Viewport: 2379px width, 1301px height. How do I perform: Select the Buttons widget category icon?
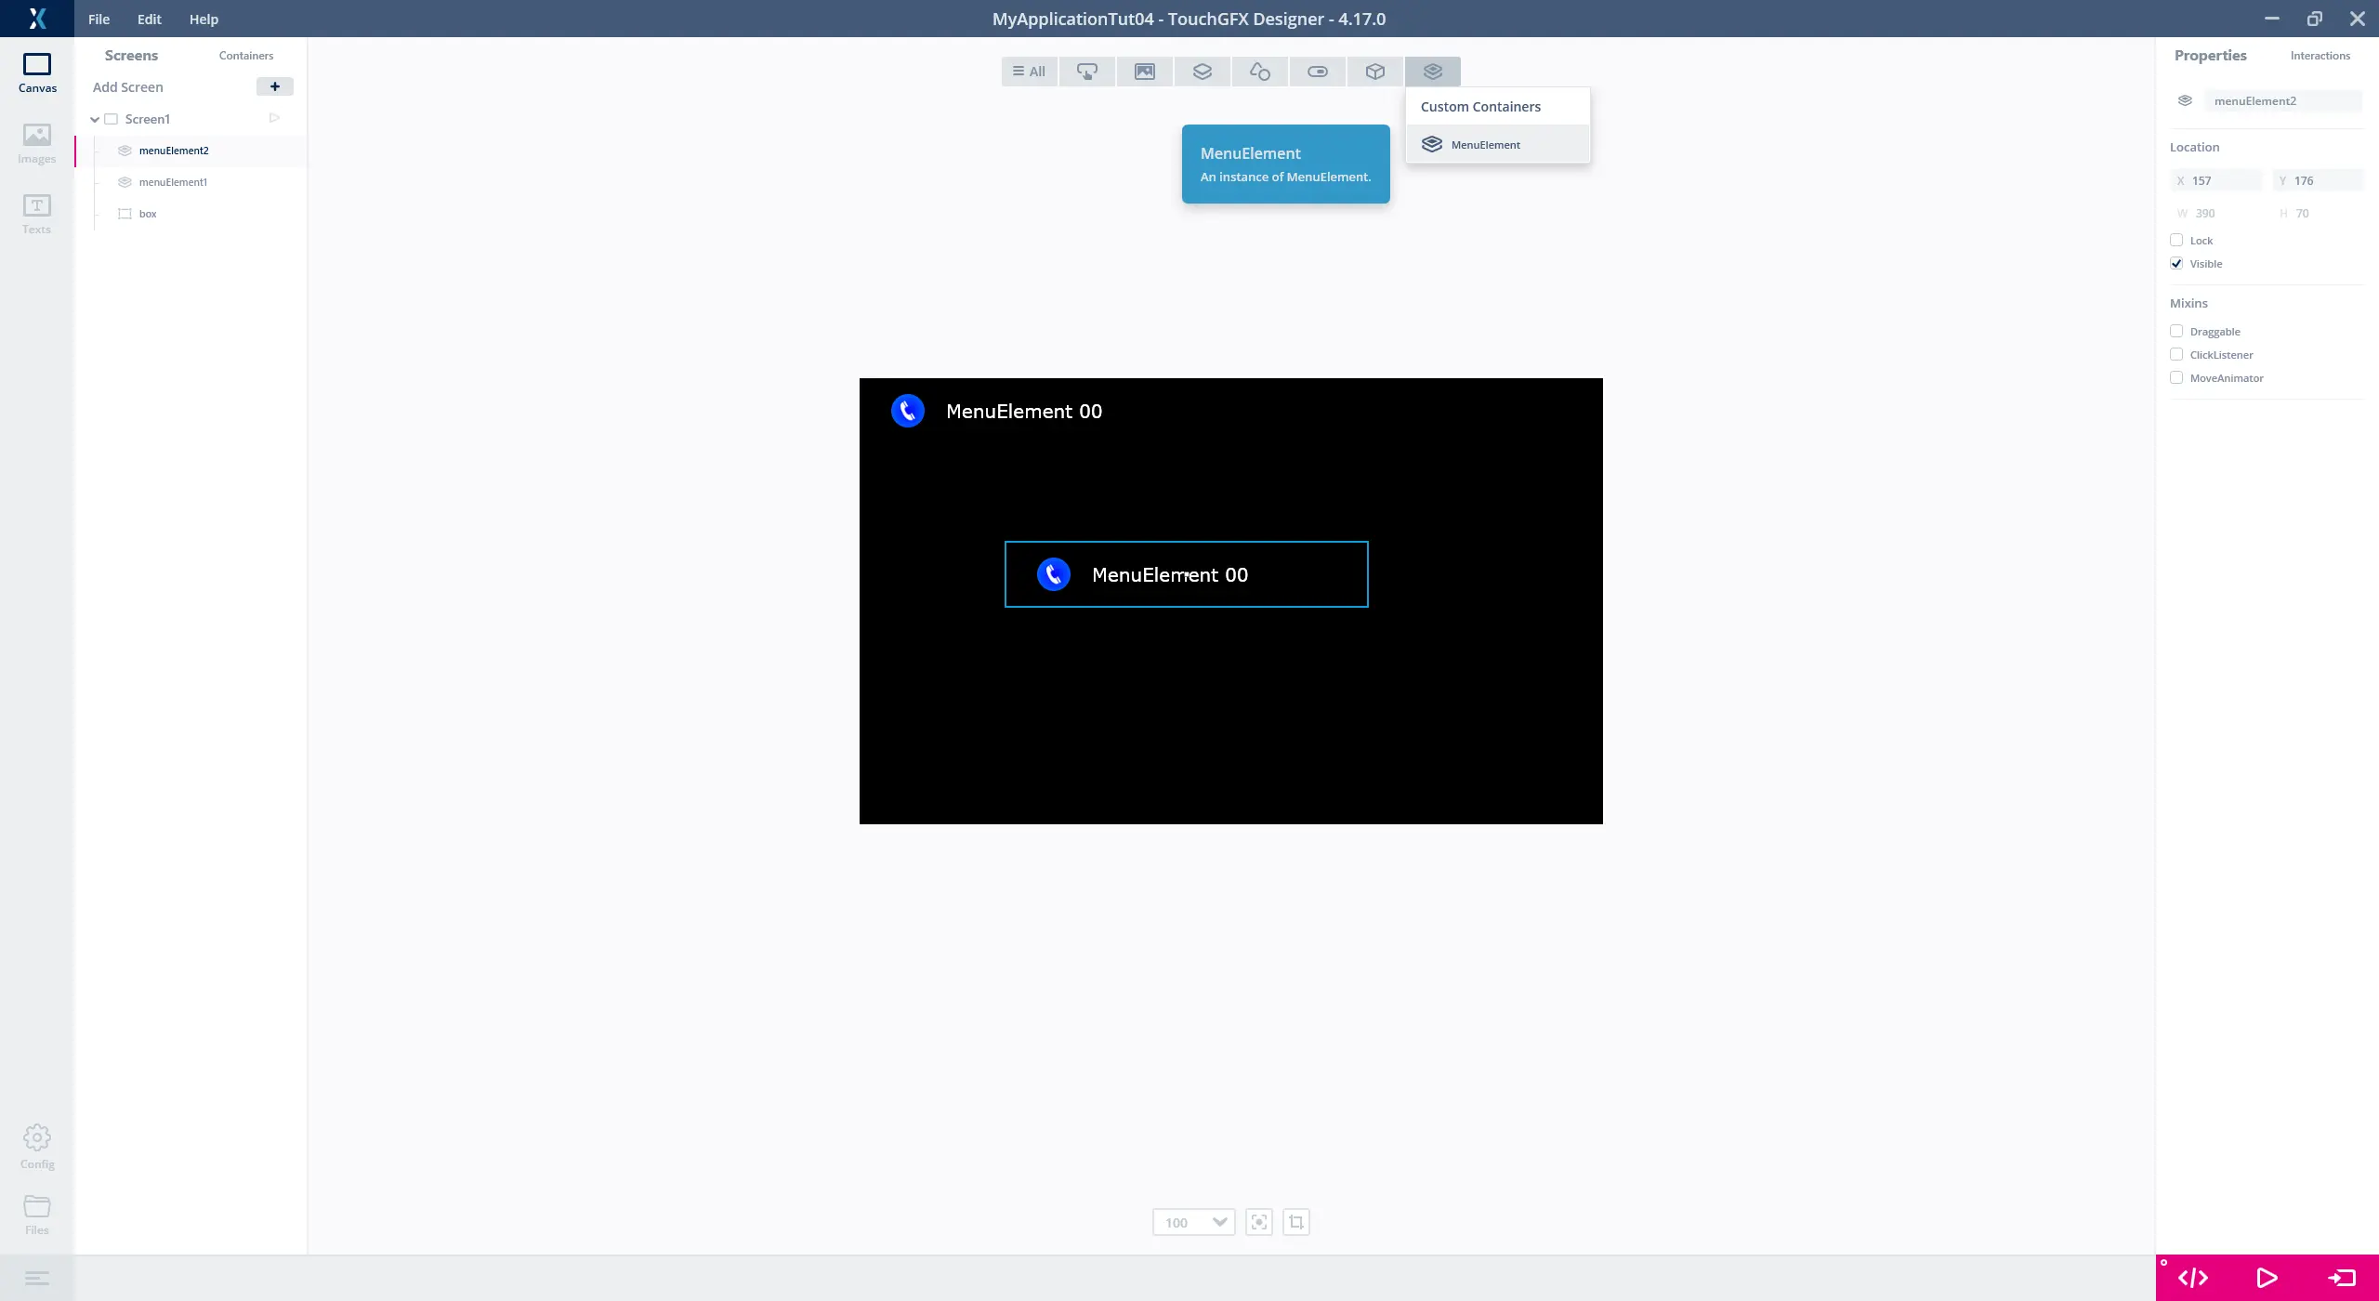(x=1087, y=72)
